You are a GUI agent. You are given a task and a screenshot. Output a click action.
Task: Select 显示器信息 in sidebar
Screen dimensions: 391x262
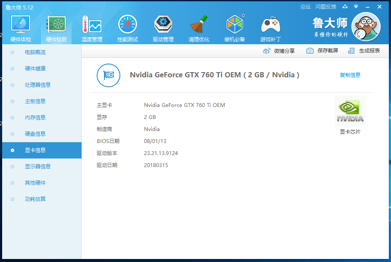click(42, 167)
